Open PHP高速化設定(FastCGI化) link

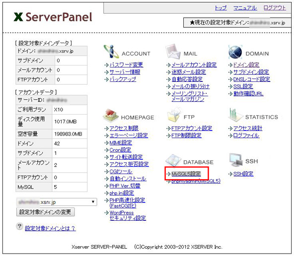pyautogui.click(x=127, y=203)
